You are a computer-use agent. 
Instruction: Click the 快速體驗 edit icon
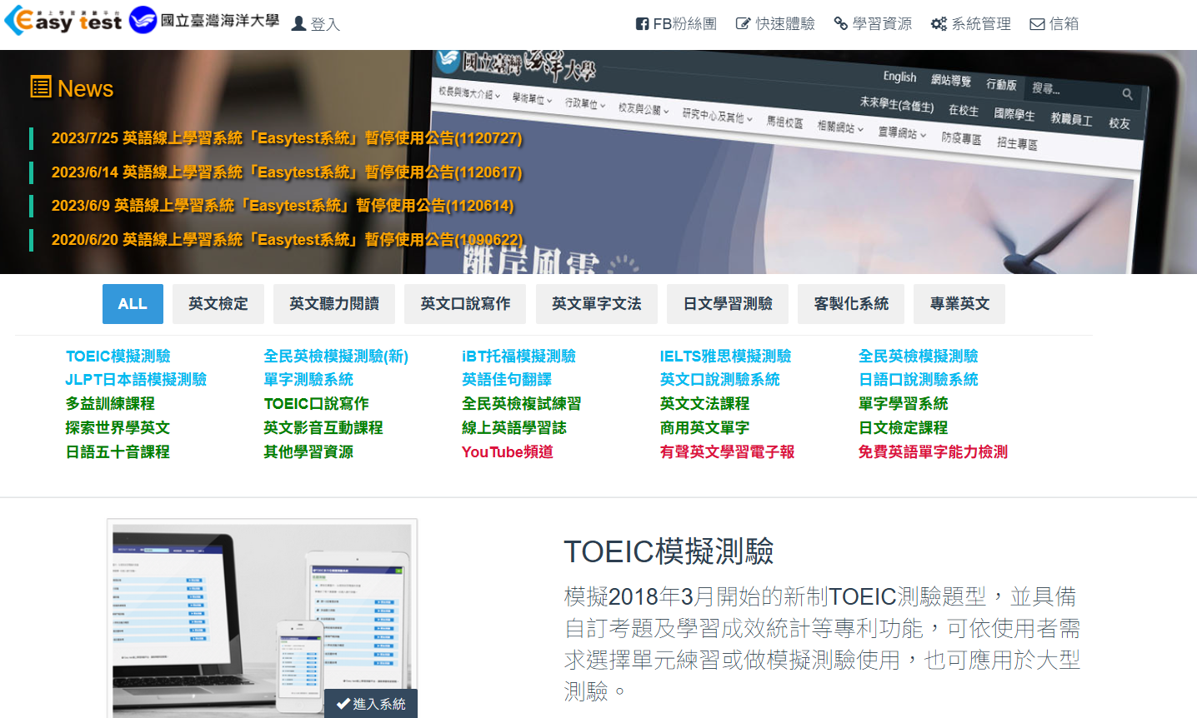coord(743,24)
